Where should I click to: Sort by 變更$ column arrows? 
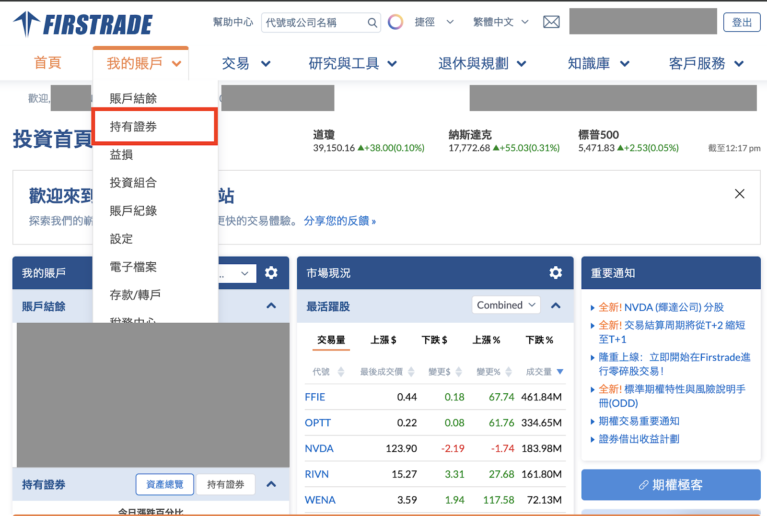tap(459, 372)
